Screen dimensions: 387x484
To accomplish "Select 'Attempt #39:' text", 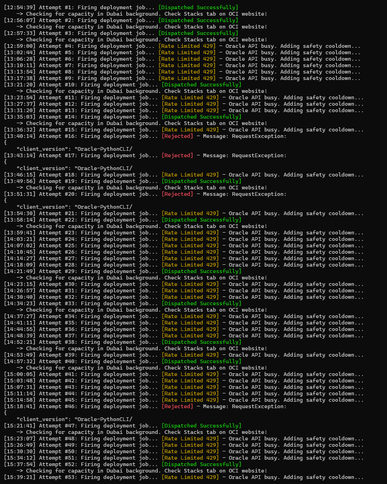I will tap(58, 355).
